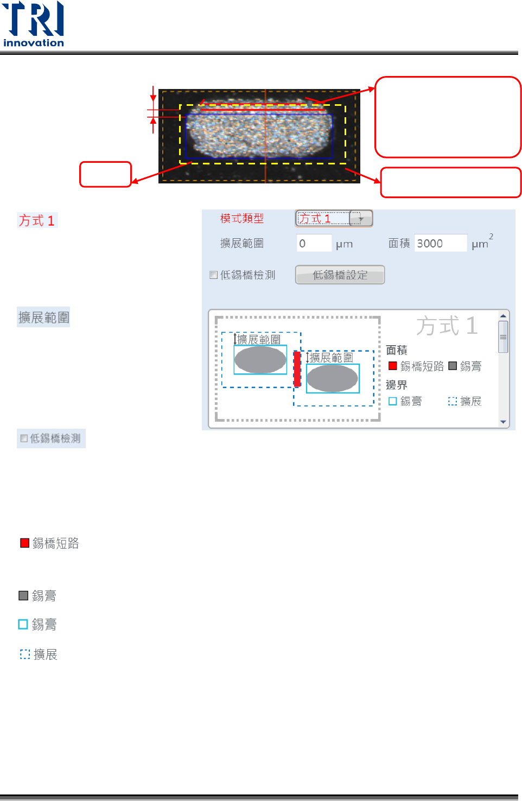Click the mode type dropdown arrow
Image resolution: width=522 pixels, height=801 pixels.
(x=361, y=218)
